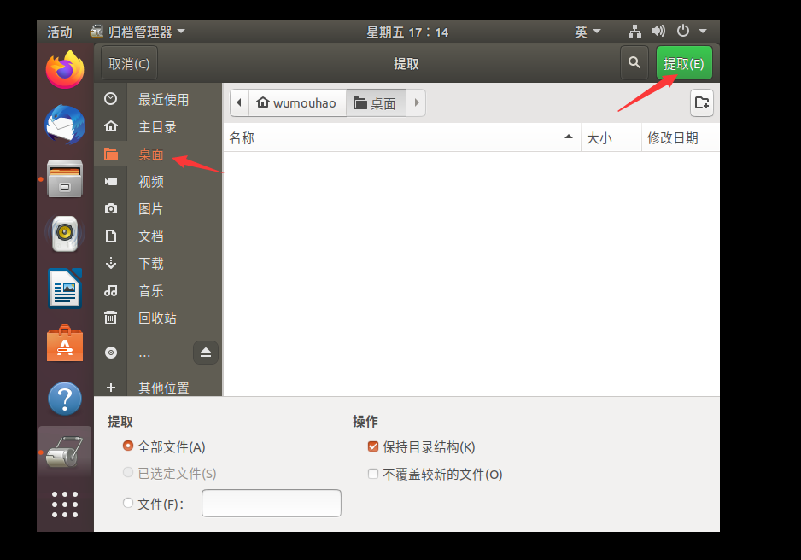Click the 桌面 path bar button
The width and height of the screenshot is (801, 560).
(376, 102)
